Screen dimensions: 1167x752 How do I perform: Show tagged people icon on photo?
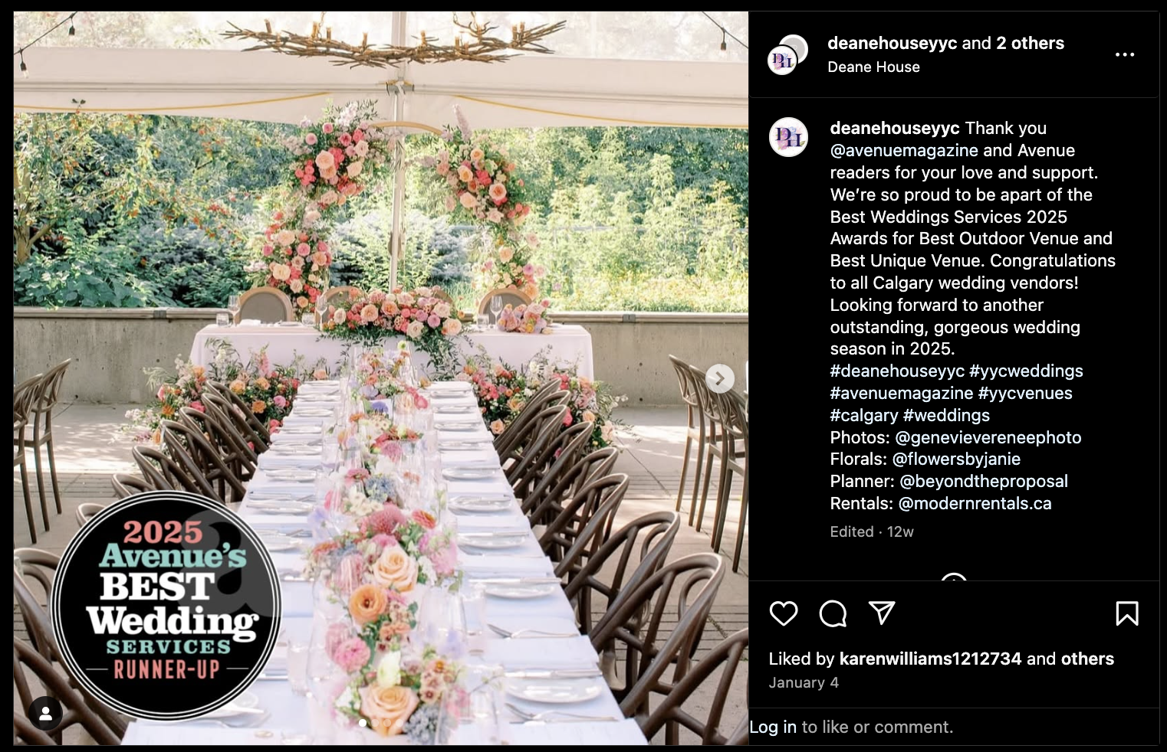46,714
